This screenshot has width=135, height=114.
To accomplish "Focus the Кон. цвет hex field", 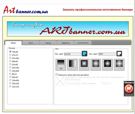I will pos(107,54).
